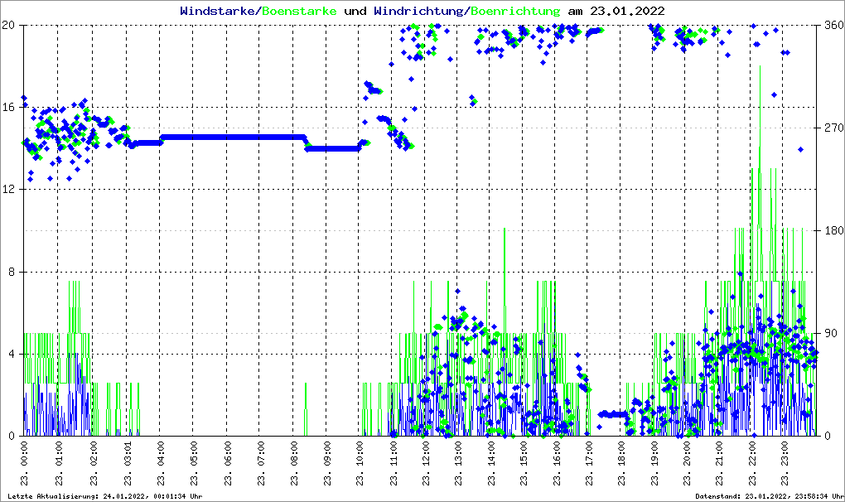Click the left axis value 8
845x502 pixels.
(x=12, y=272)
